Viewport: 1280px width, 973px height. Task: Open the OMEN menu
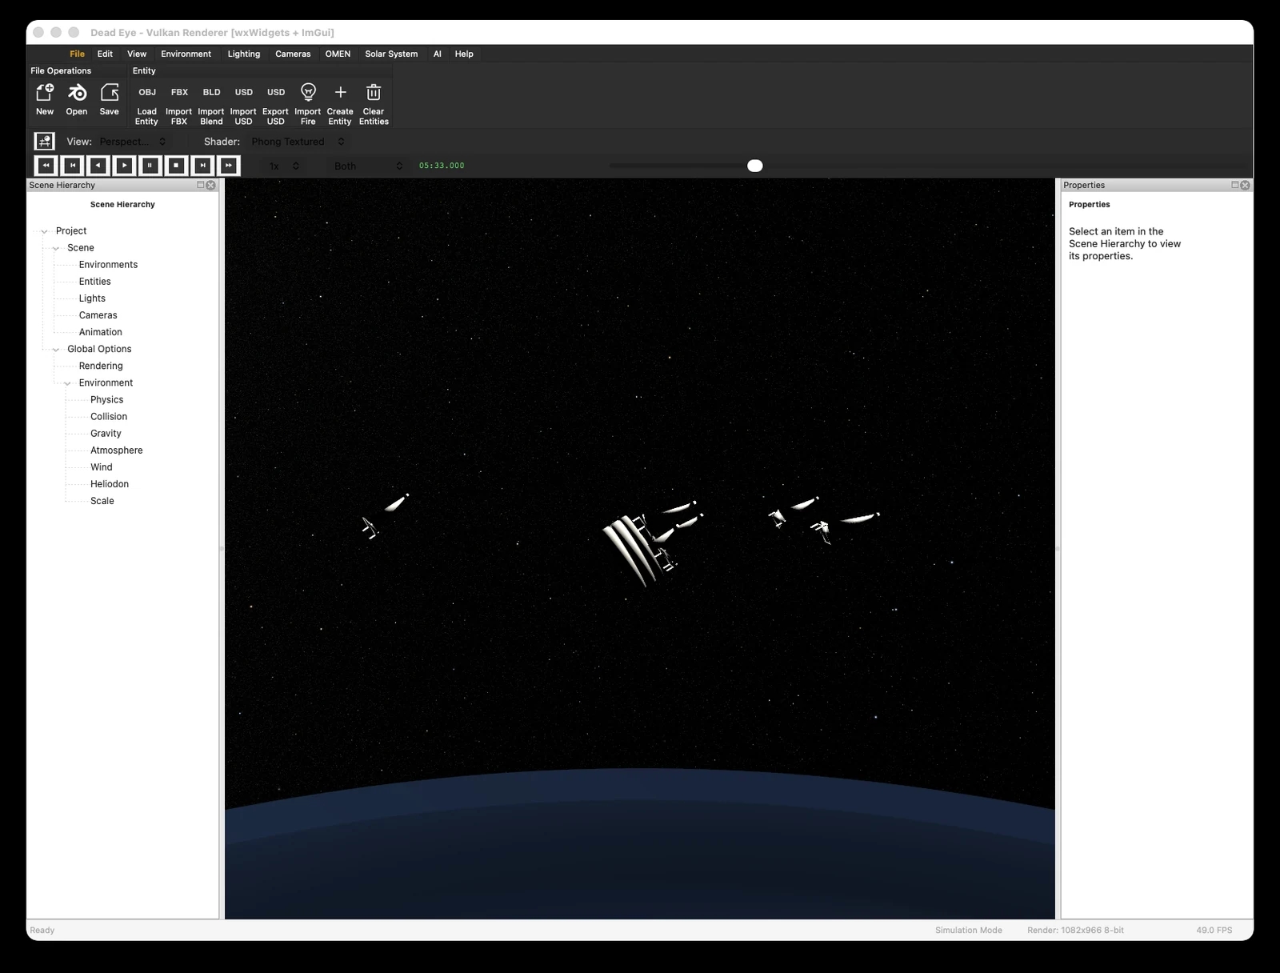pos(338,54)
